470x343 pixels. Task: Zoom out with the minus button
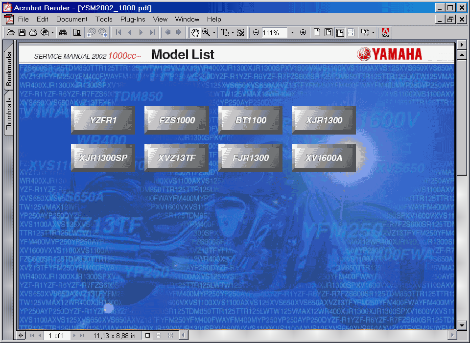[x=256, y=32]
